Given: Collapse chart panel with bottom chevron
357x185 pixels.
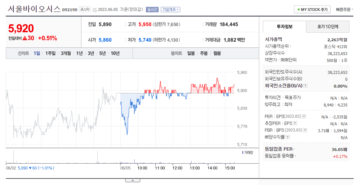Looking at the screenshot, I should pyautogui.click(x=133, y=180).
